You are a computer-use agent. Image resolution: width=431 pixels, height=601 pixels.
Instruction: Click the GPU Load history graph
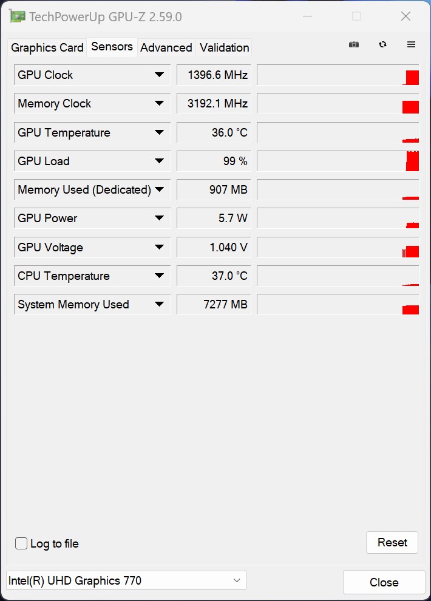(338, 161)
